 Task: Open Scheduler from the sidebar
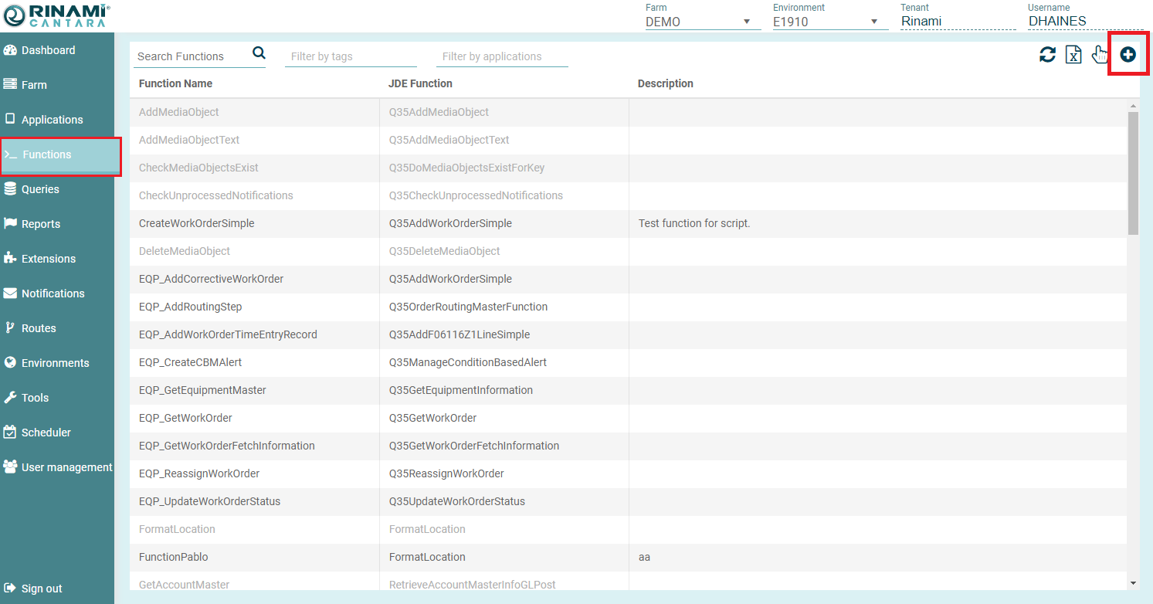[46, 433]
